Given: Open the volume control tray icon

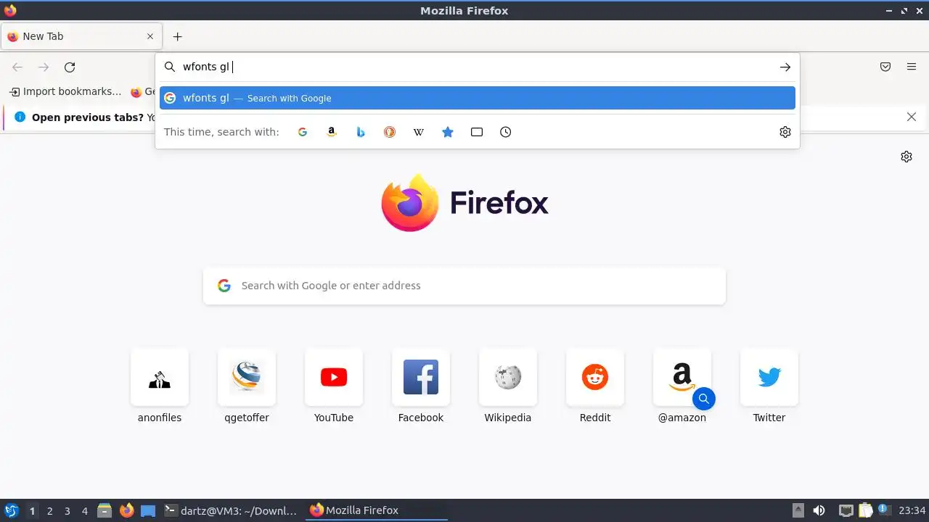Looking at the screenshot, I should tap(819, 510).
